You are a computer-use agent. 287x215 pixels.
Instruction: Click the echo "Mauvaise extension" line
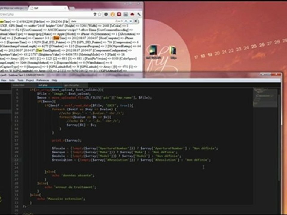(61, 199)
